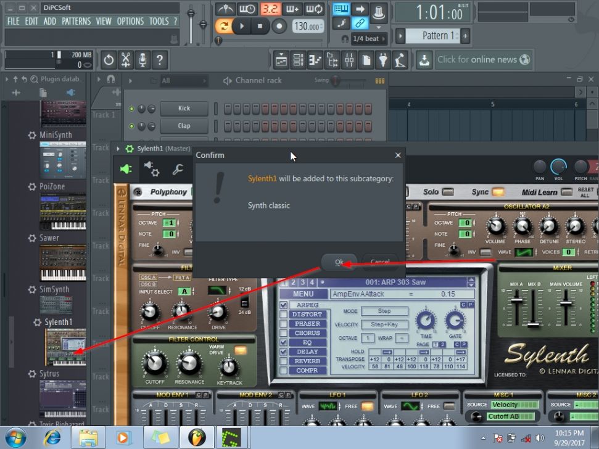Open the Mixer view icon
This screenshot has height=449, width=599.
(349, 60)
